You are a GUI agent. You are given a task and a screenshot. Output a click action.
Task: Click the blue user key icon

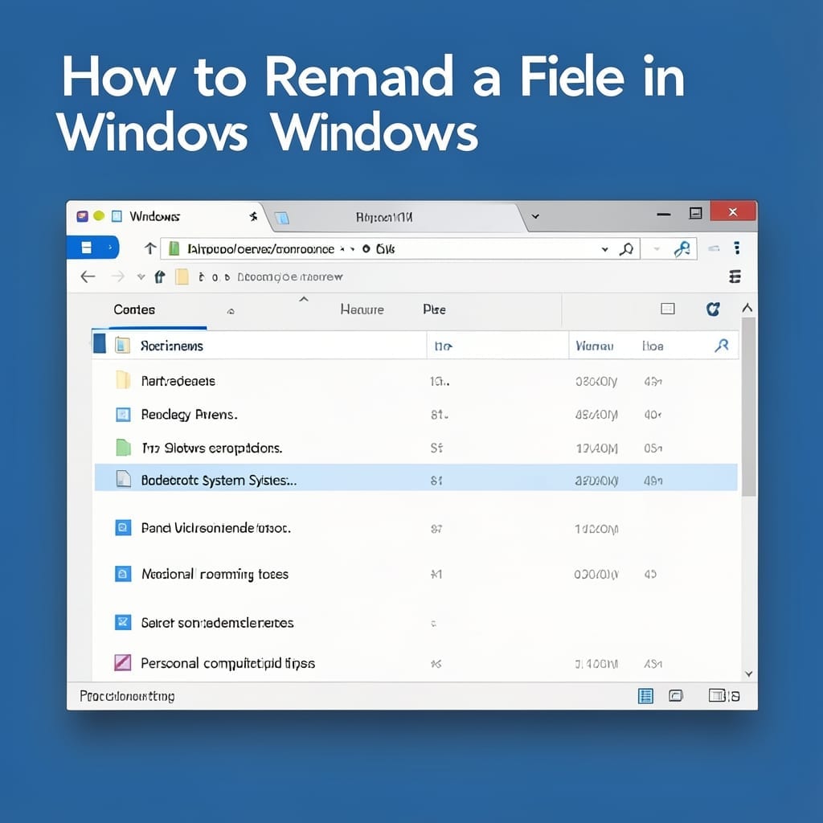pyautogui.click(x=682, y=249)
